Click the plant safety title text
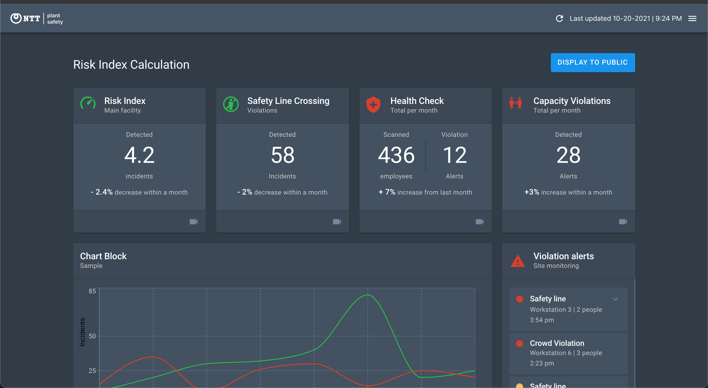 click(55, 19)
